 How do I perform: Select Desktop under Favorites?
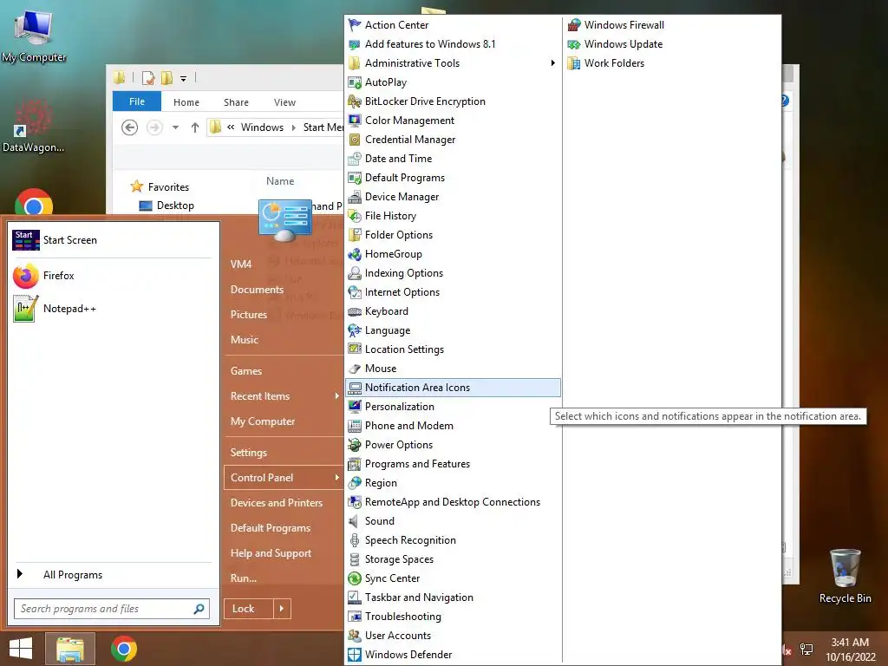(175, 206)
